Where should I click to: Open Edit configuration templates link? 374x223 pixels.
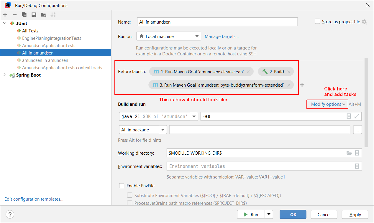pos(34,199)
